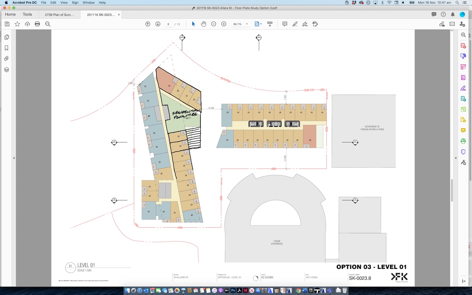Click the page number input field

pyautogui.click(x=169, y=24)
